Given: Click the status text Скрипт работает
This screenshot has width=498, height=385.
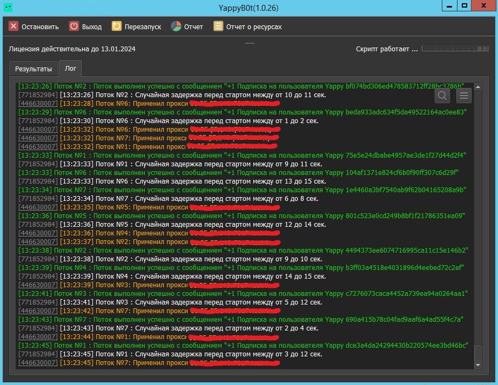Looking at the screenshot, I should [387, 49].
